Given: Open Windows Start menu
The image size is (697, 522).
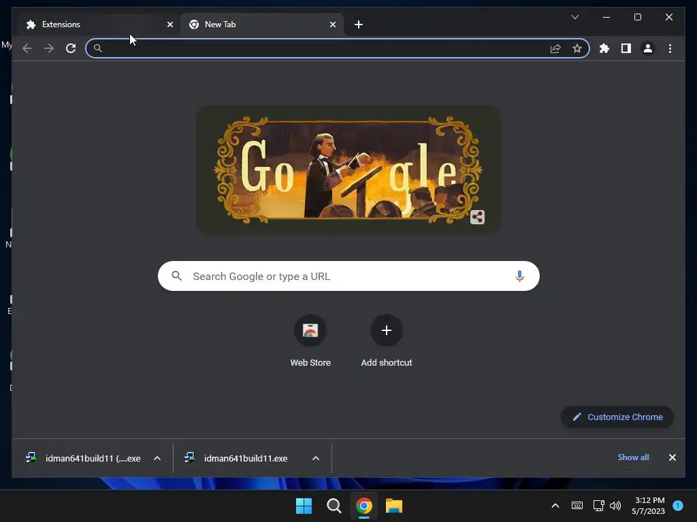Looking at the screenshot, I should coord(304,506).
